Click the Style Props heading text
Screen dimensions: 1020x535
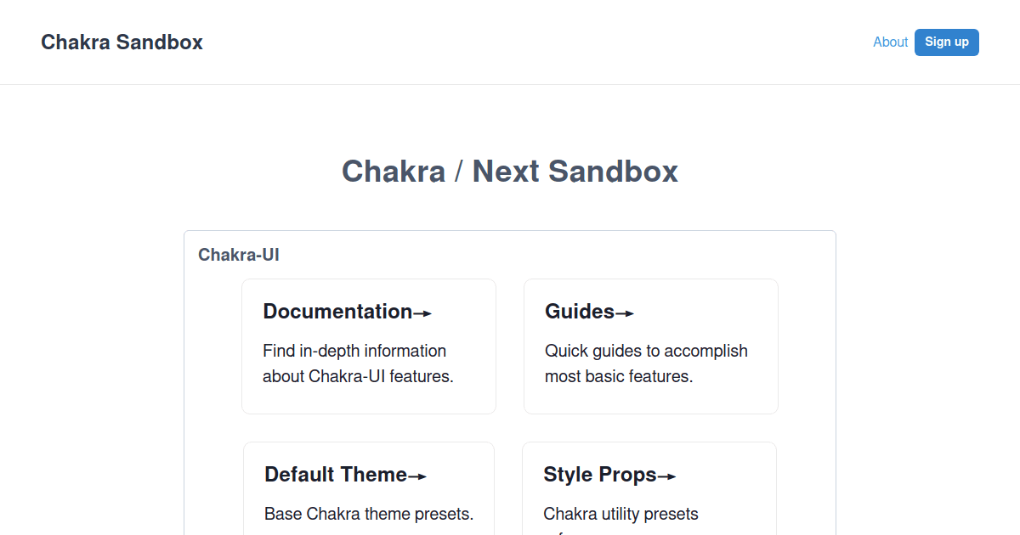(x=602, y=475)
